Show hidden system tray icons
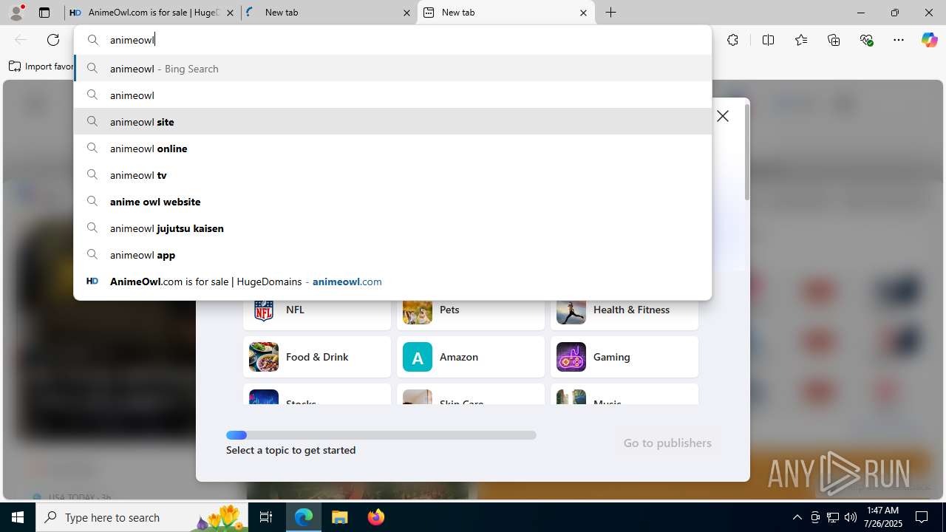Screen dimensions: 946x532 [797, 517]
